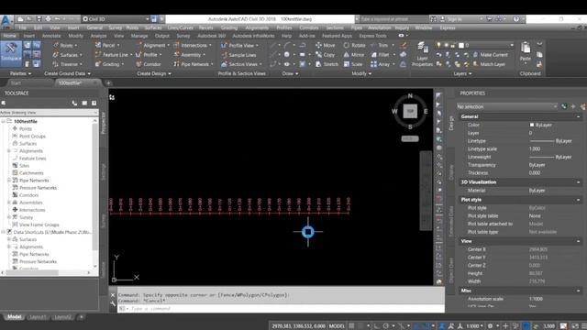Toggle layer lock icon in layer dropdown
Viewport: 587px width, 330px height.
[452, 45]
